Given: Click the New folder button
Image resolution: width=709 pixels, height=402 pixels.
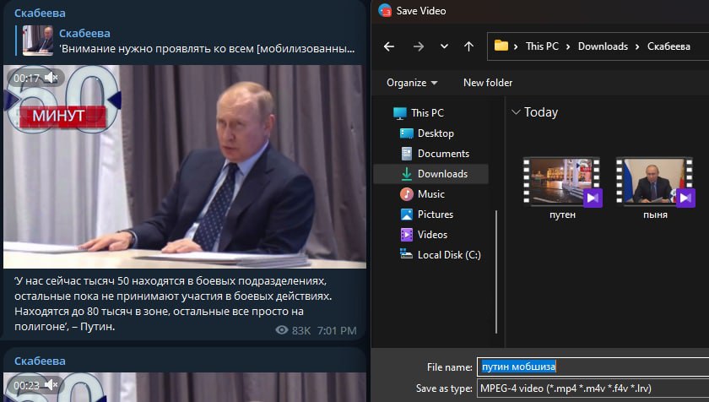Looking at the screenshot, I should 488,83.
